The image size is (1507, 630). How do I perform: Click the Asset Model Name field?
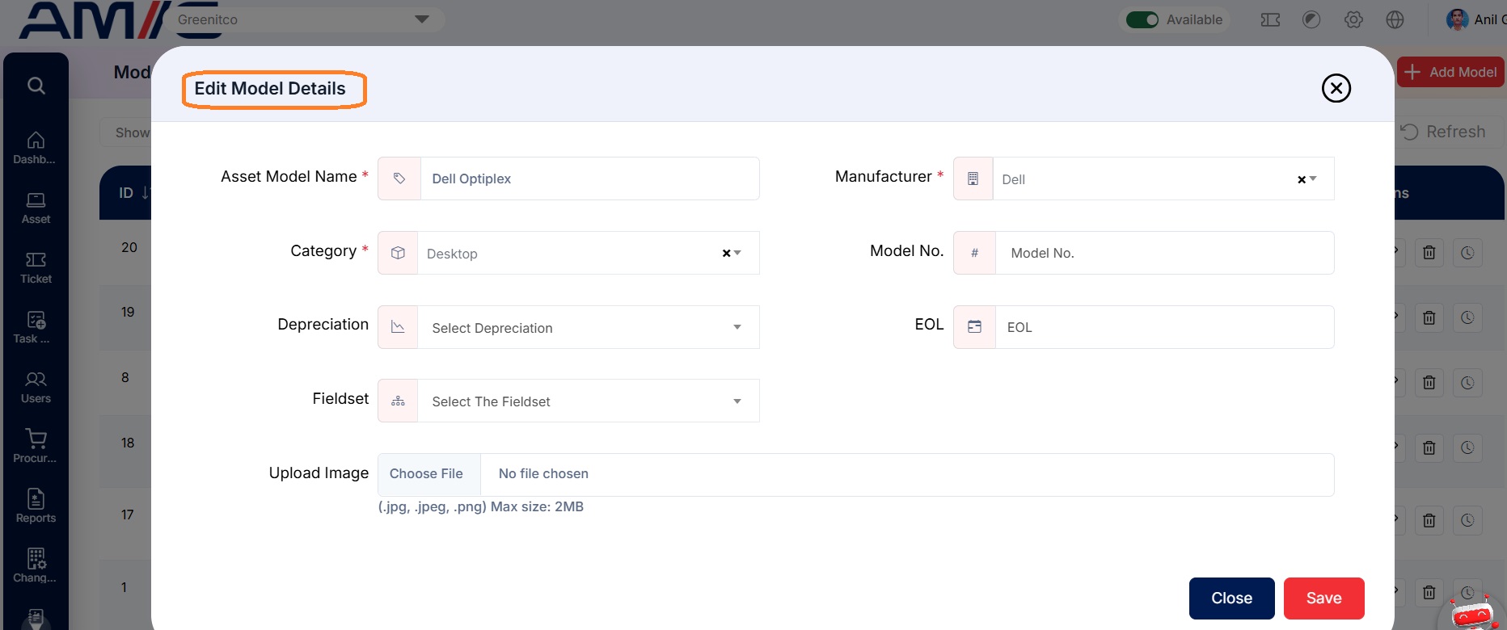tap(589, 178)
